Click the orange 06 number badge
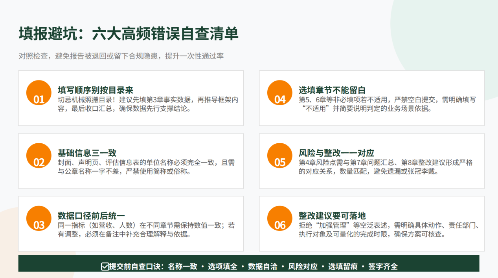 click(x=280, y=218)
